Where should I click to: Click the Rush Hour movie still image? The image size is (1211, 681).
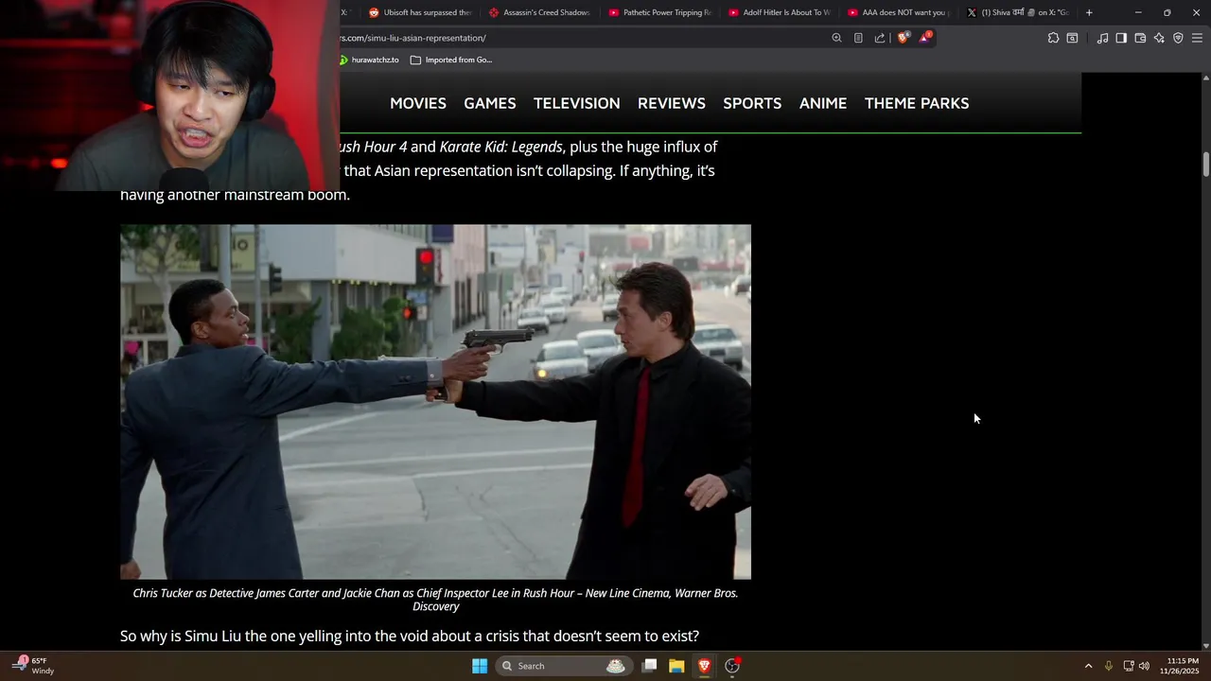[435, 402]
